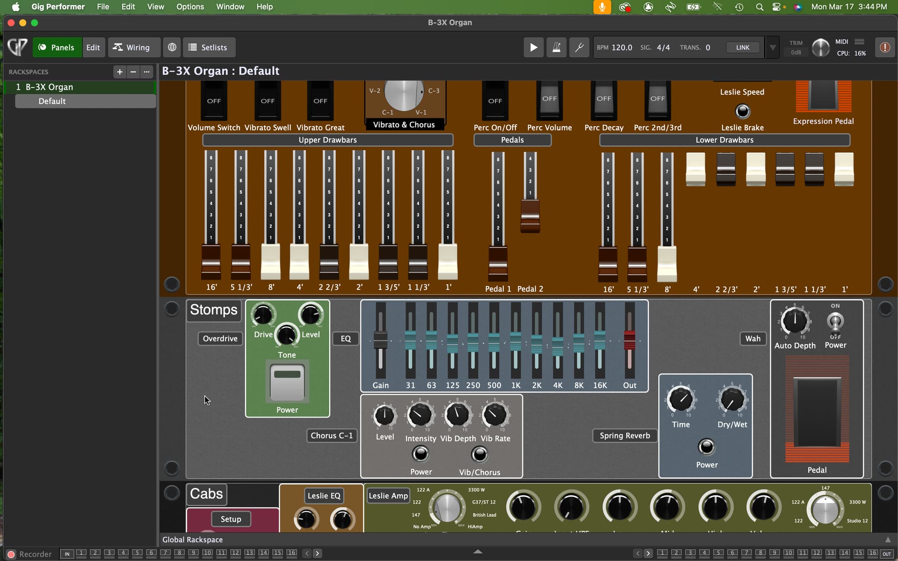Expand the panel with the bottom up-arrow
This screenshot has width=898, height=561.
click(478, 552)
